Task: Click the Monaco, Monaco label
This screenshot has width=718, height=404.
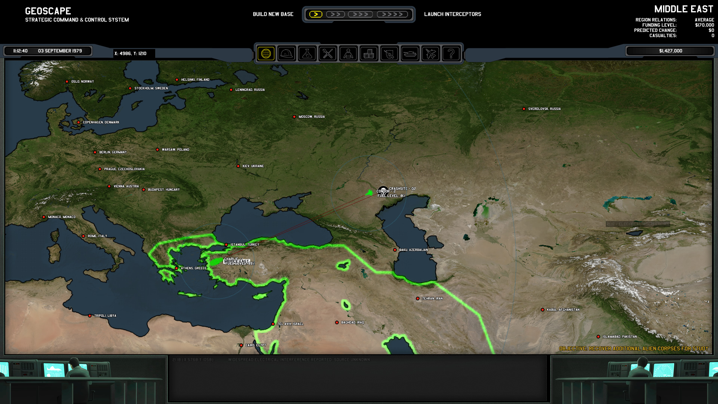Action: pyautogui.click(x=62, y=217)
